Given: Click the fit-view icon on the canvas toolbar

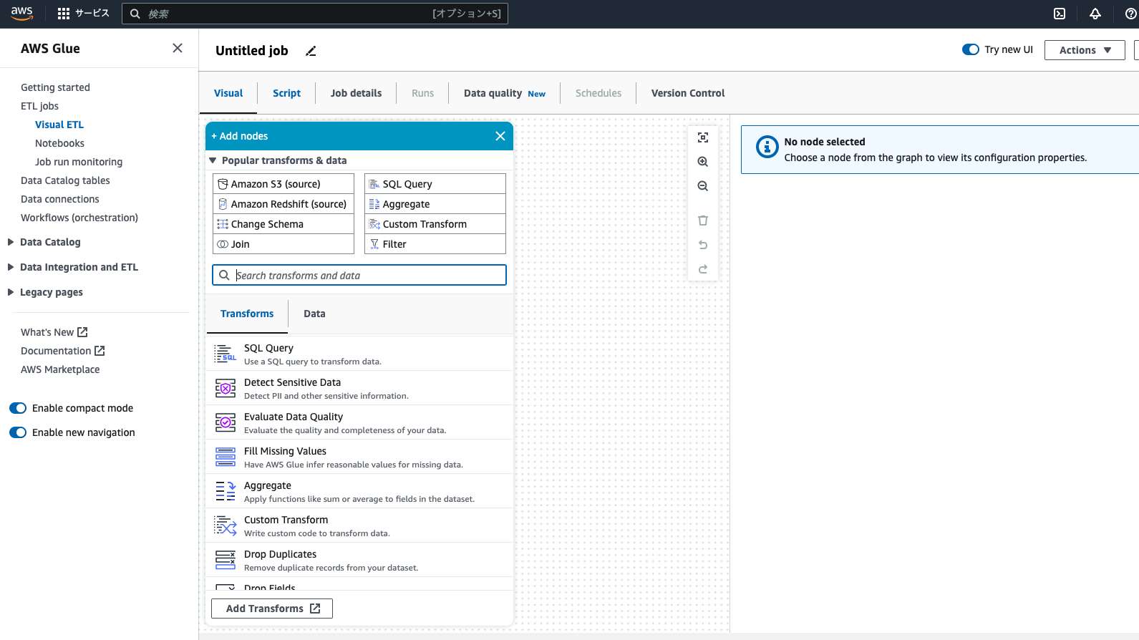Looking at the screenshot, I should click(x=703, y=137).
